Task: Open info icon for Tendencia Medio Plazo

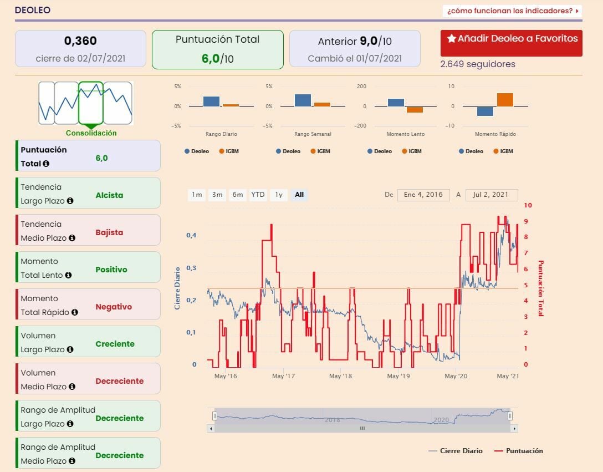Action: [x=72, y=238]
